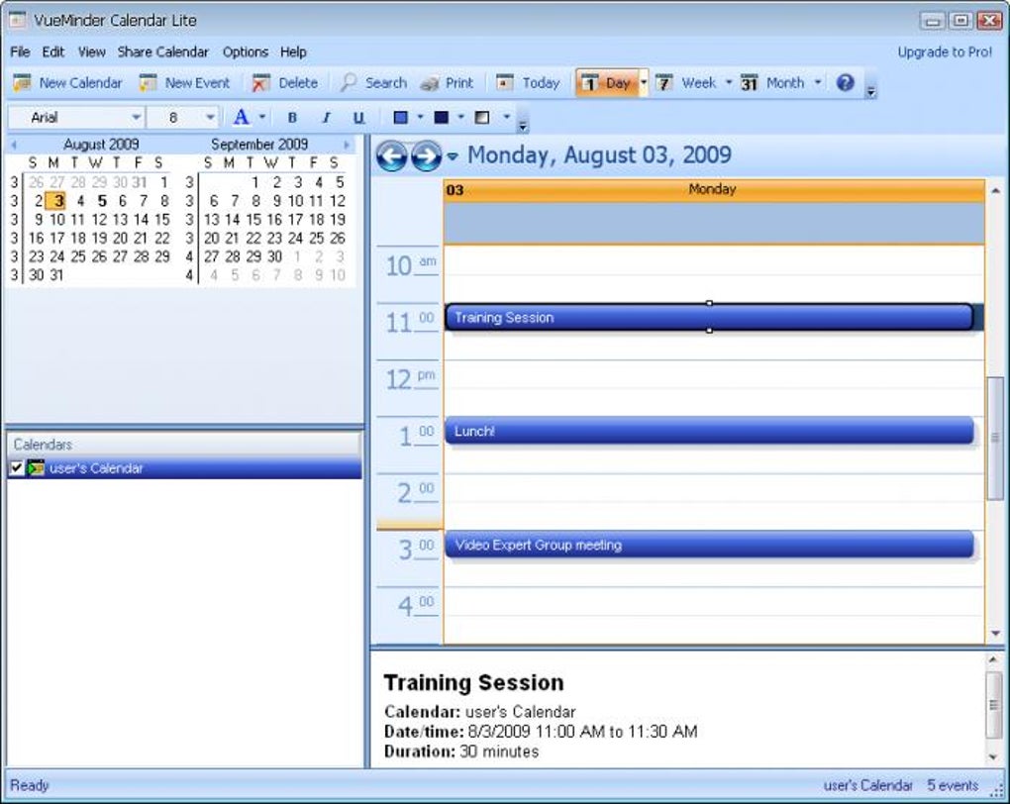
Task: Open Search from the toolbar
Action: click(373, 83)
